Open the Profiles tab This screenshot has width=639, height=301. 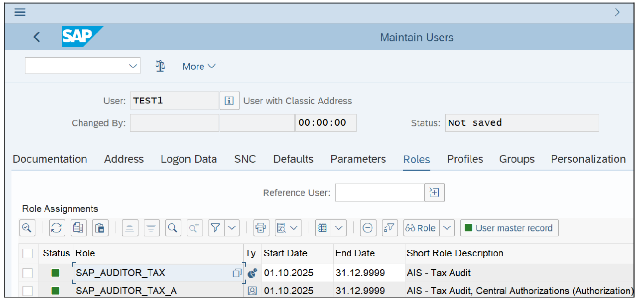pyautogui.click(x=465, y=159)
